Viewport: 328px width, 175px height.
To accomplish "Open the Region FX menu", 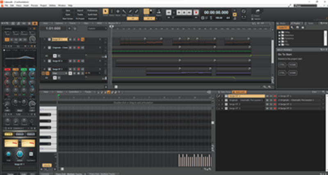I will point(114,23).
